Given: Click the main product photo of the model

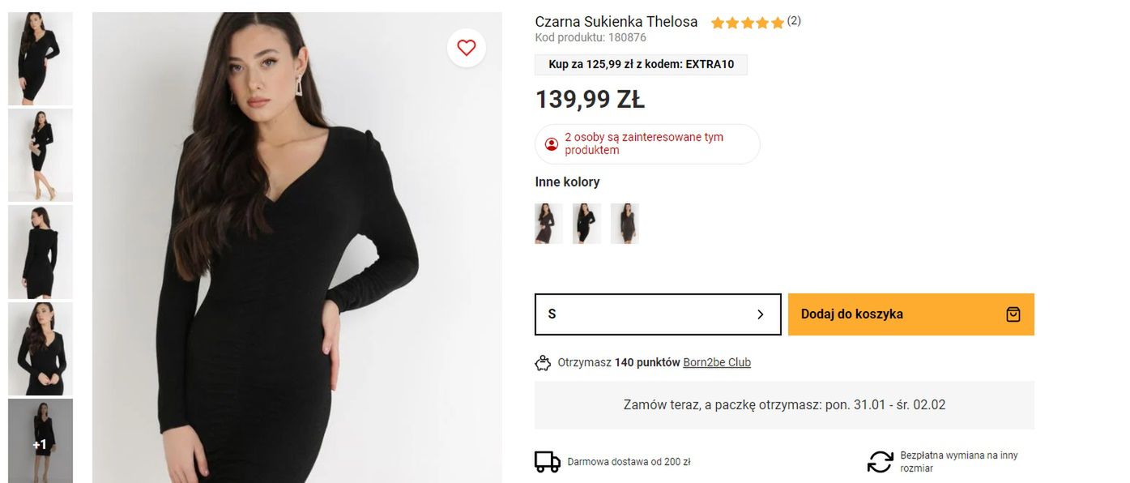Looking at the screenshot, I should point(297,243).
